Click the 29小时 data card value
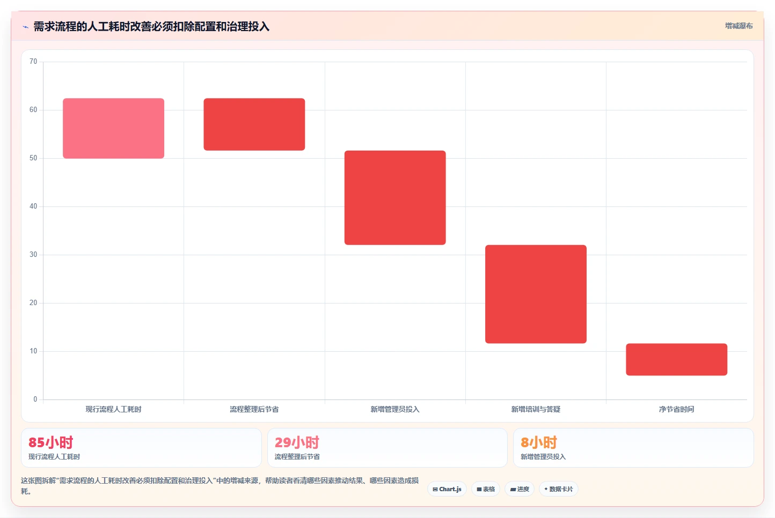775x518 pixels. pyautogui.click(x=297, y=442)
